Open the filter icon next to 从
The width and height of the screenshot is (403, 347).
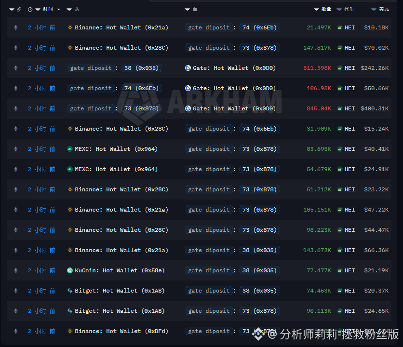[69, 10]
